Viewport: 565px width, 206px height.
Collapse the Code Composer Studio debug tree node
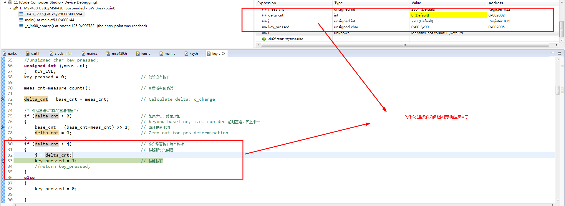pyautogui.click(x=5, y=2)
